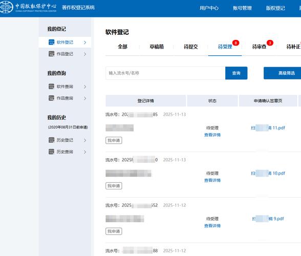
Task: Click 我的历史 section heading
Action: coord(57,117)
